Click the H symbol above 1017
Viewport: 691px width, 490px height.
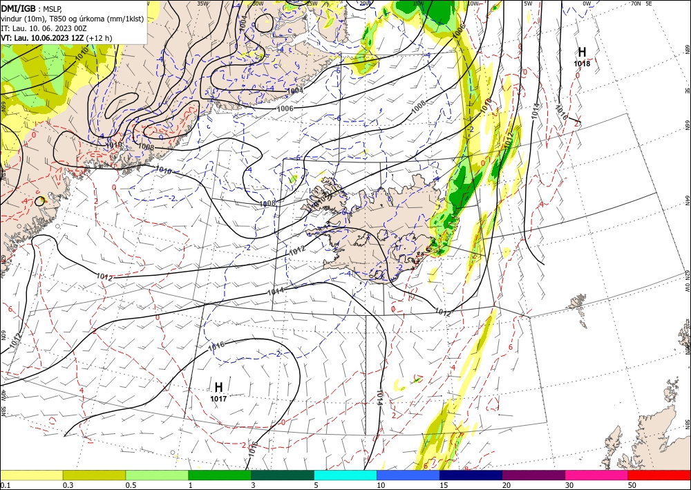coord(218,387)
